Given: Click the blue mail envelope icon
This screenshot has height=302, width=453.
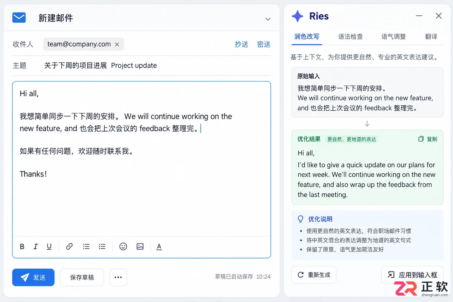Looking at the screenshot, I should (19, 18).
